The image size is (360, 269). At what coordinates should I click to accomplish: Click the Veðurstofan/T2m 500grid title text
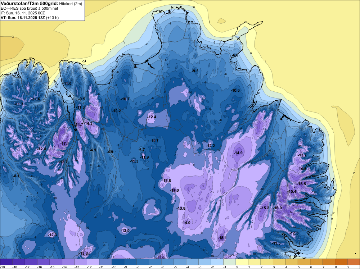(30, 4)
